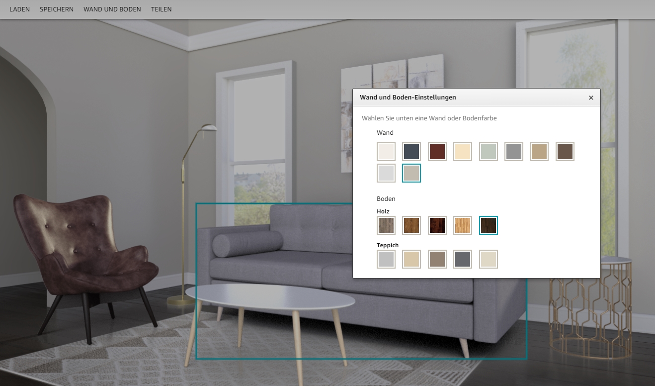The width and height of the screenshot is (655, 386).
Task: Select the taupe brown carpet swatch
Action: (437, 259)
